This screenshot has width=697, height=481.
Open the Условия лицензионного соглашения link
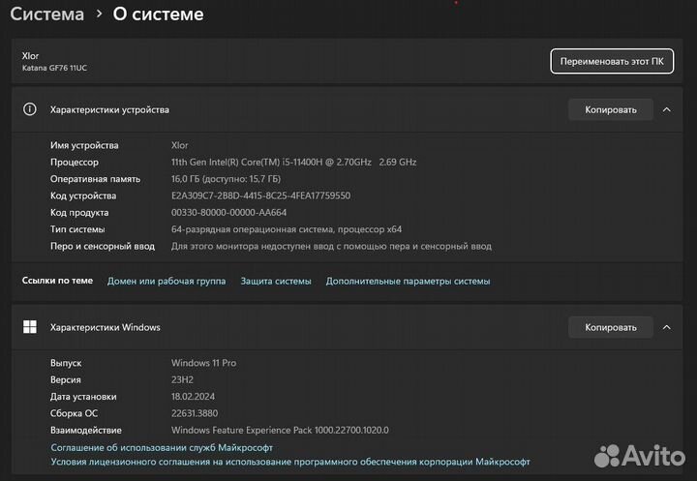click(288, 463)
